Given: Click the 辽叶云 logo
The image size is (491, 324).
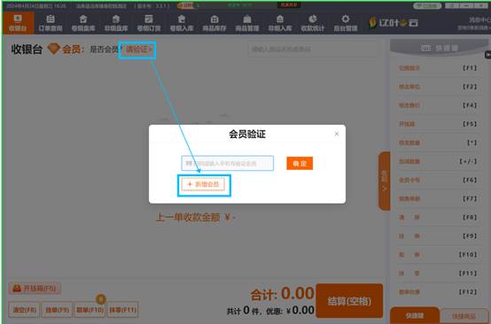Looking at the screenshot, I should coord(393,22).
